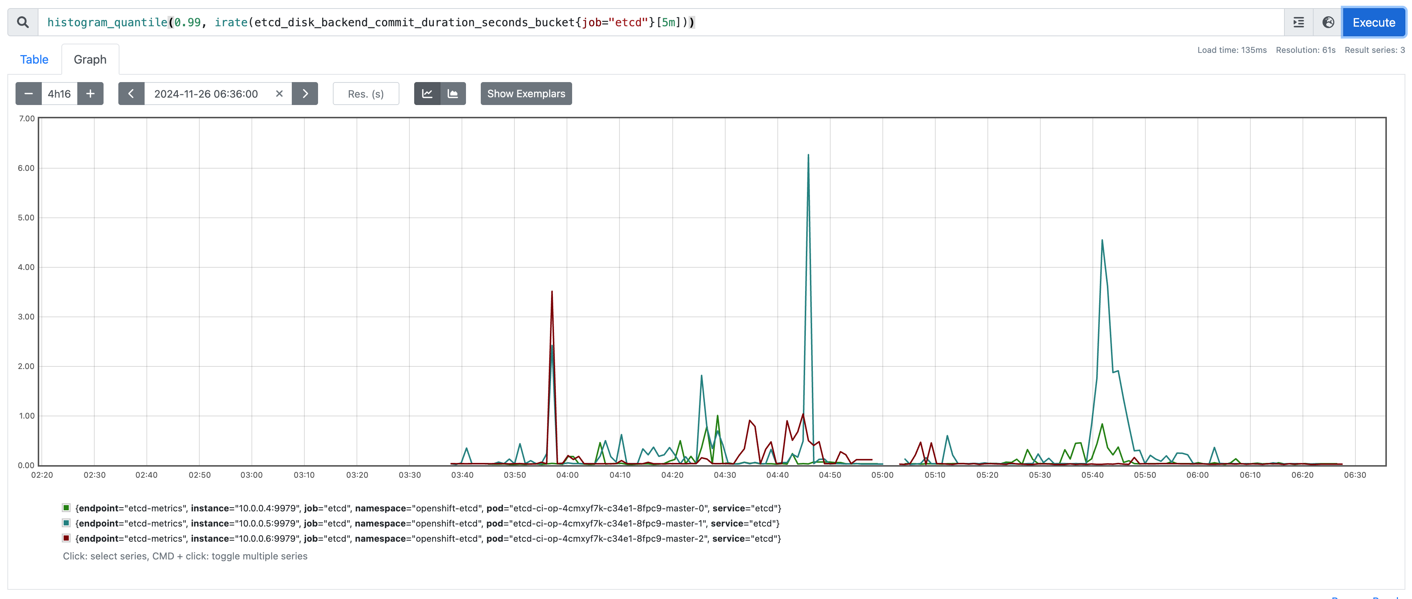
Task: Clear the end time with the X
Action: coord(279,94)
